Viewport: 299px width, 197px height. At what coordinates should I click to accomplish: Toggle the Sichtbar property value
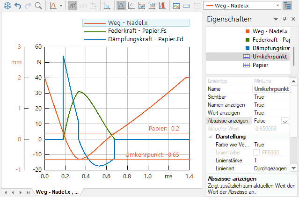tap(271, 96)
